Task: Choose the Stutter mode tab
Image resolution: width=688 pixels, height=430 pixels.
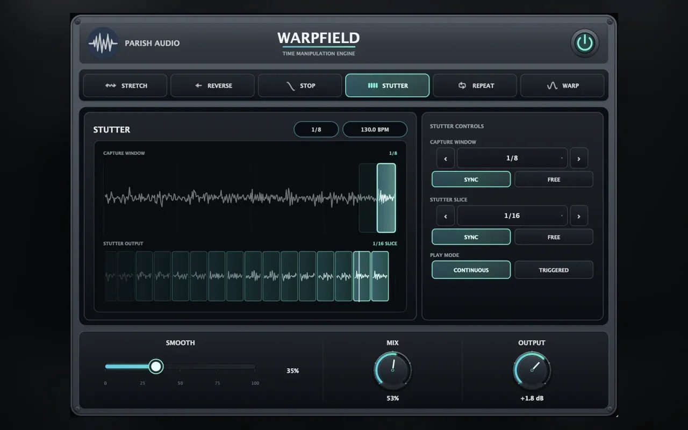Action: (388, 85)
